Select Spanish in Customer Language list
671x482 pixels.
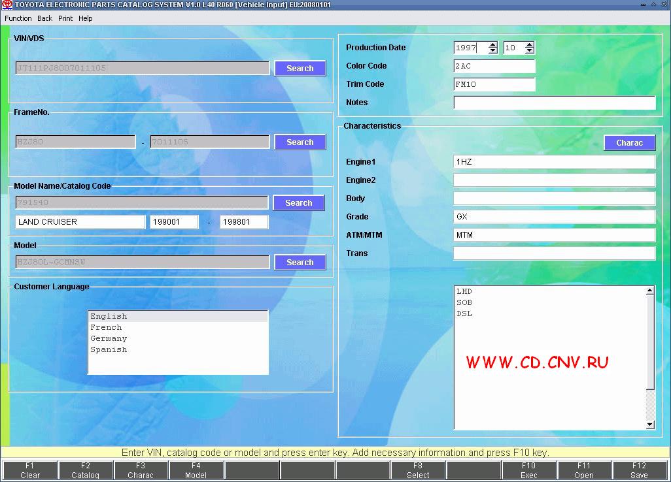click(x=178, y=349)
